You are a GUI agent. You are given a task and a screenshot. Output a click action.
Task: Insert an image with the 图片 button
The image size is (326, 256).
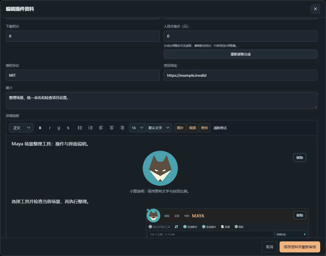[180, 128]
